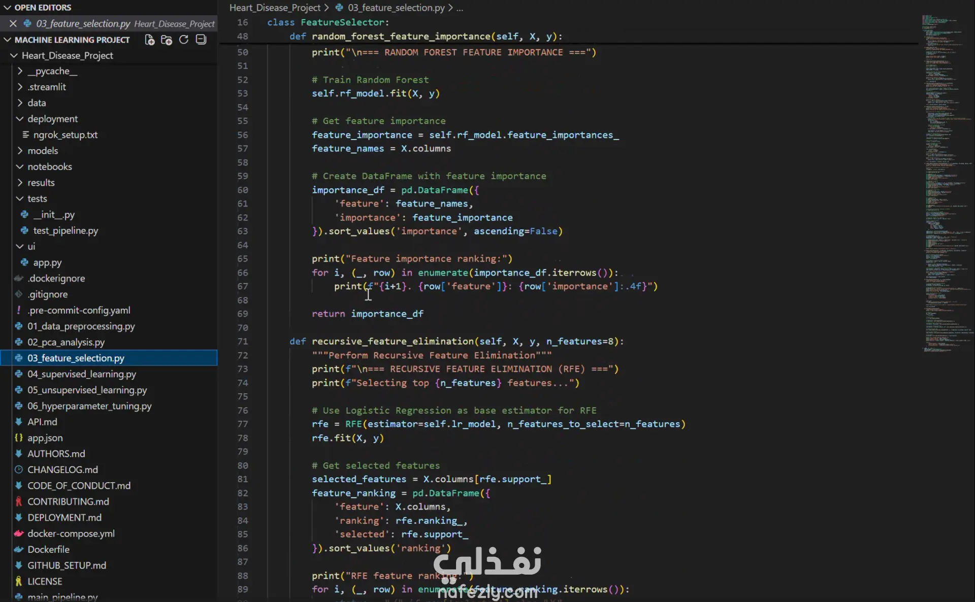Open the LICENSE file

point(45,581)
